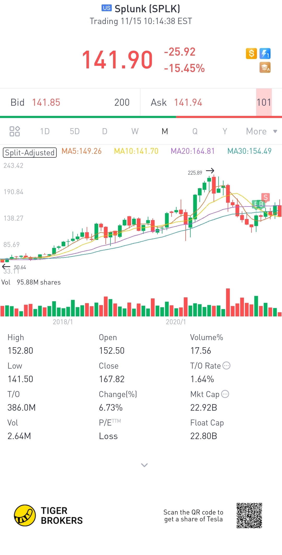Select the Q quarterly chart tab
This screenshot has width=282, height=555.
coord(195,131)
